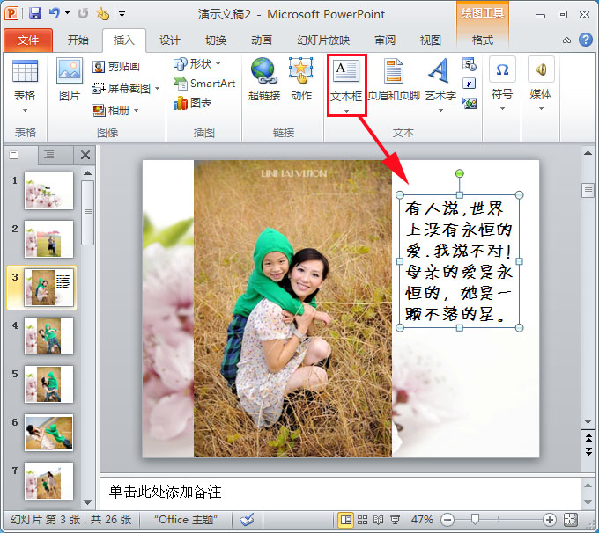Open the Undo history dropdown arrow
599x533 pixels.
pos(67,13)
